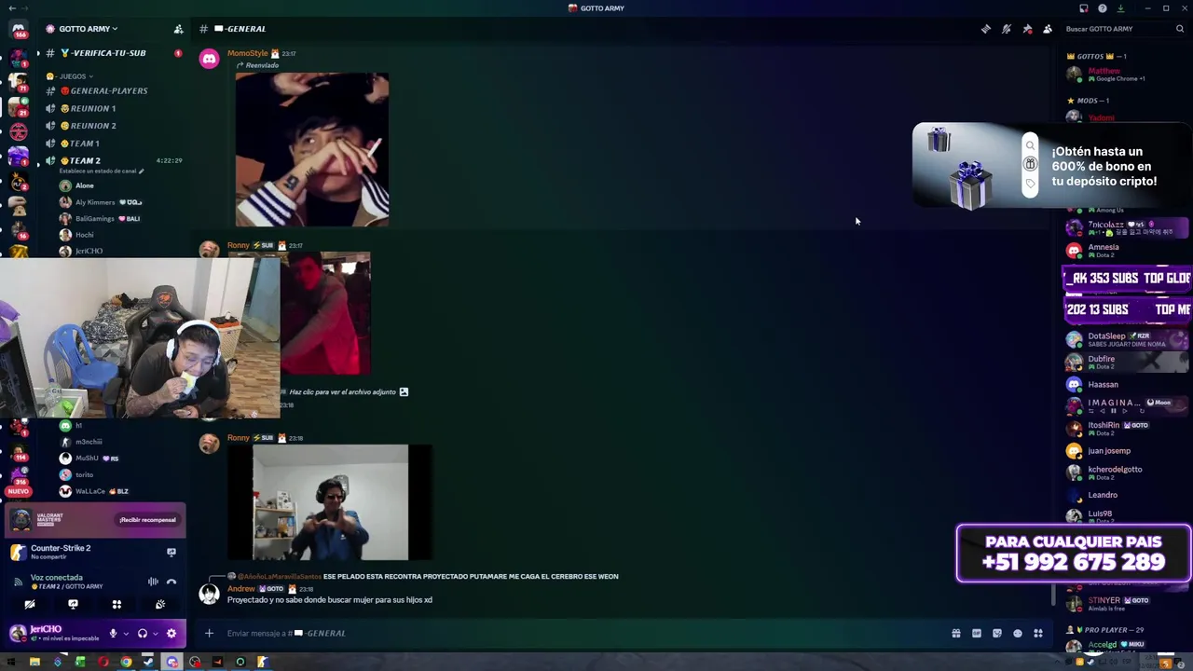Open apps launcher icon in message bar
1193x671 pixels.
click(1037, 634)
